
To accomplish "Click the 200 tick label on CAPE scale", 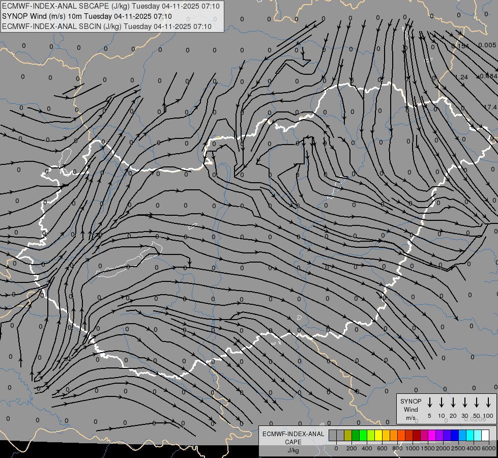I will pos(351,448).
